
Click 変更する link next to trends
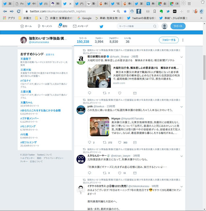pos(50,54)
